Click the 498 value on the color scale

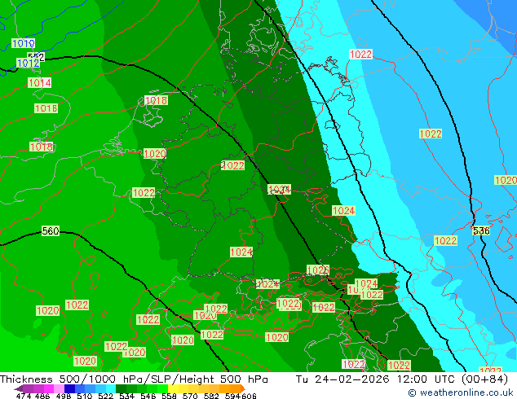tap(63, 396)
